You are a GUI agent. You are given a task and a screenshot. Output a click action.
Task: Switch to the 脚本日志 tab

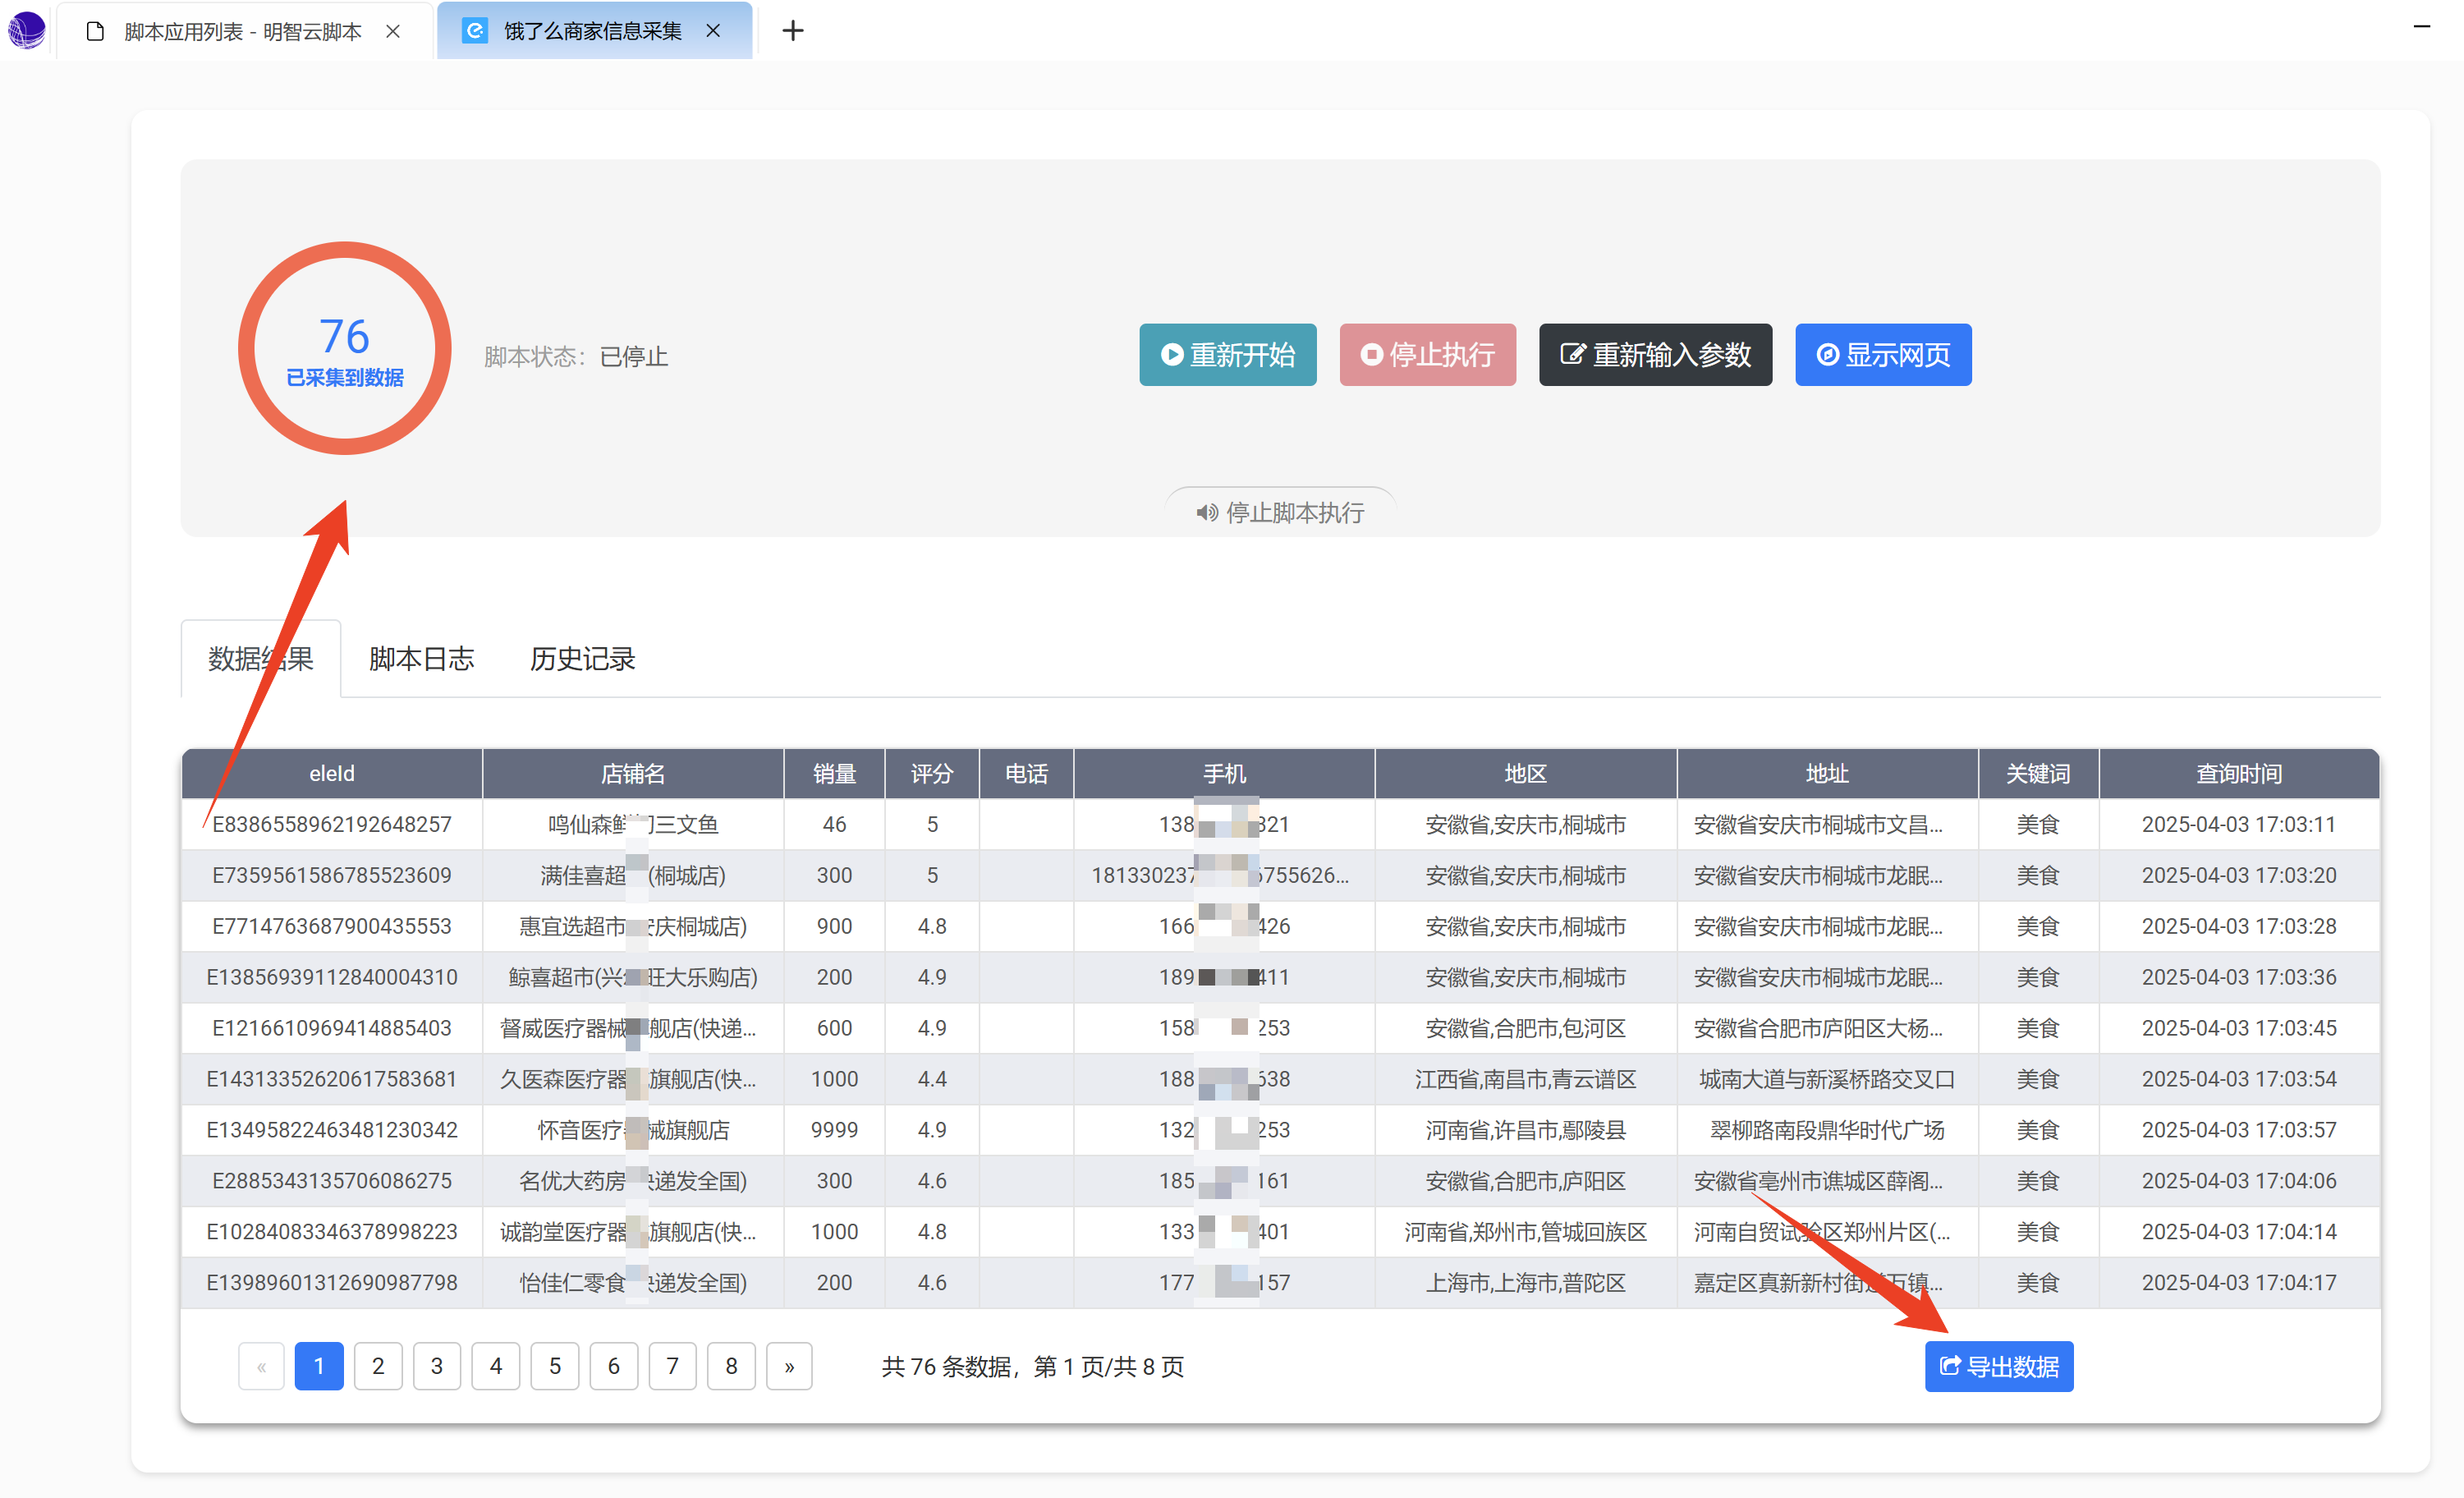pos(421,659)
